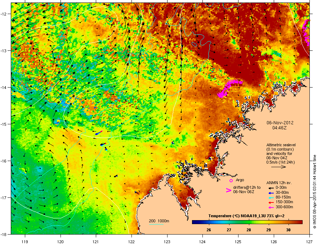
Task: Select the red 150-300m arrow in legend
Action: [x=271, y=202]
